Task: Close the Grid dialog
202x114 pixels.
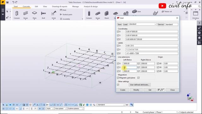Action: coord(177,18)
